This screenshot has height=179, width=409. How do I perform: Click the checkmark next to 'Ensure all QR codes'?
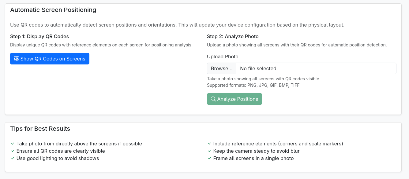13,151
